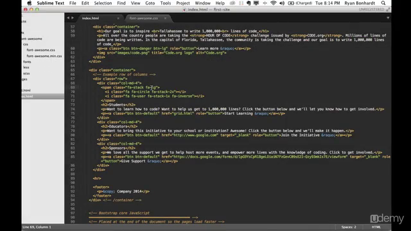Open the Project menu
Viewport: 411px width, 231px height.
click(x=182, y=3)
